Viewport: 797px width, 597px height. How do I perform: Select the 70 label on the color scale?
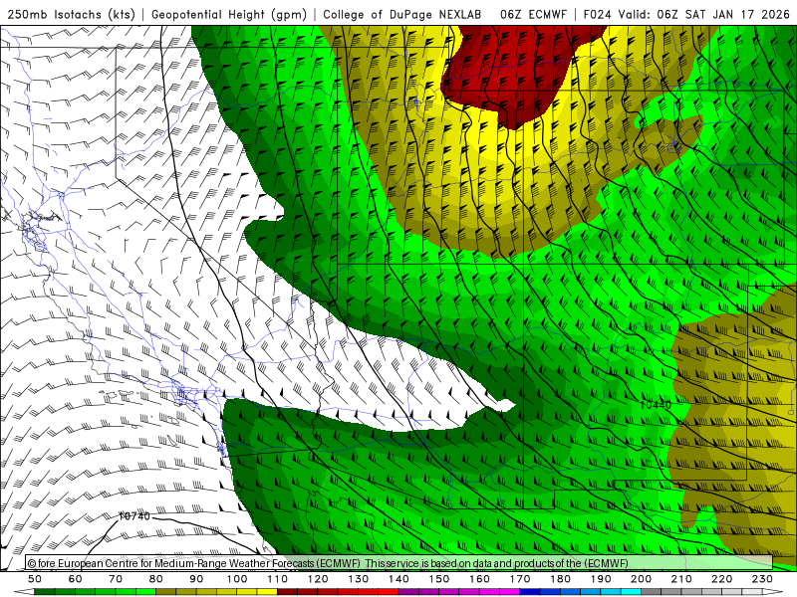[116, 579]
